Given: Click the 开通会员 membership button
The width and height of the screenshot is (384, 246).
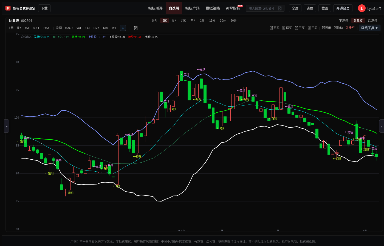Looking at the screenshot, I should click(343, 8).
